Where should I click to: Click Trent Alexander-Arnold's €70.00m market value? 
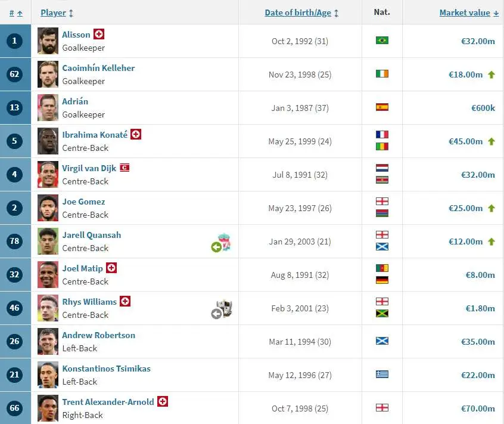coord(478,408)
